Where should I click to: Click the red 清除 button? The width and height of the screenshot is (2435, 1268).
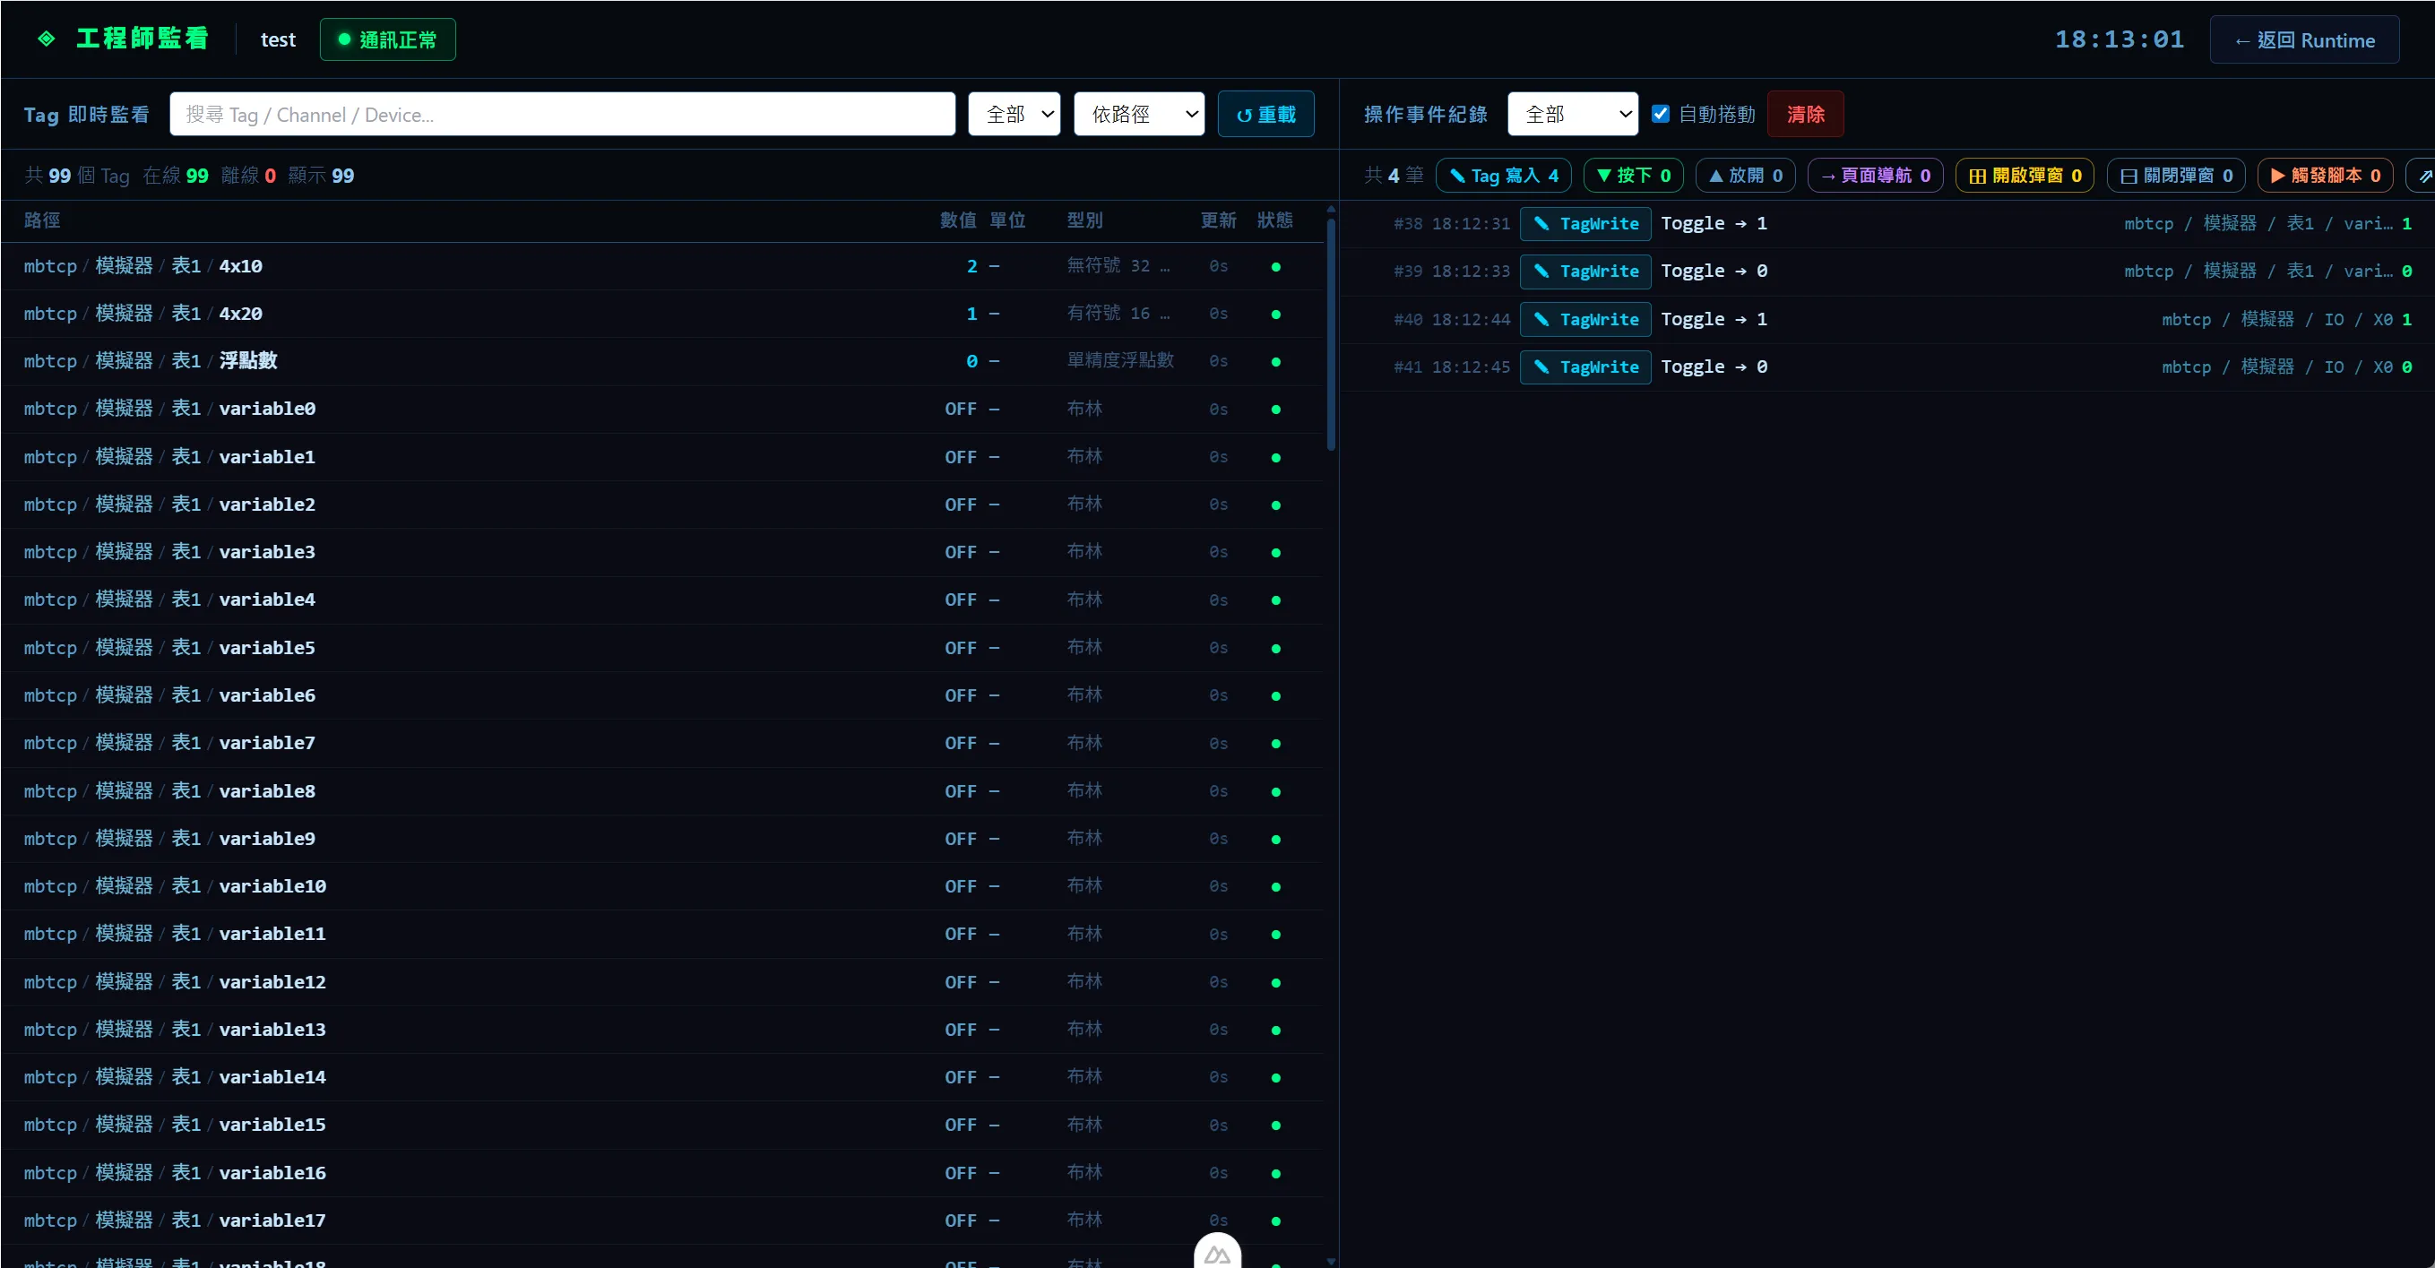click(x=1806, y=115)
